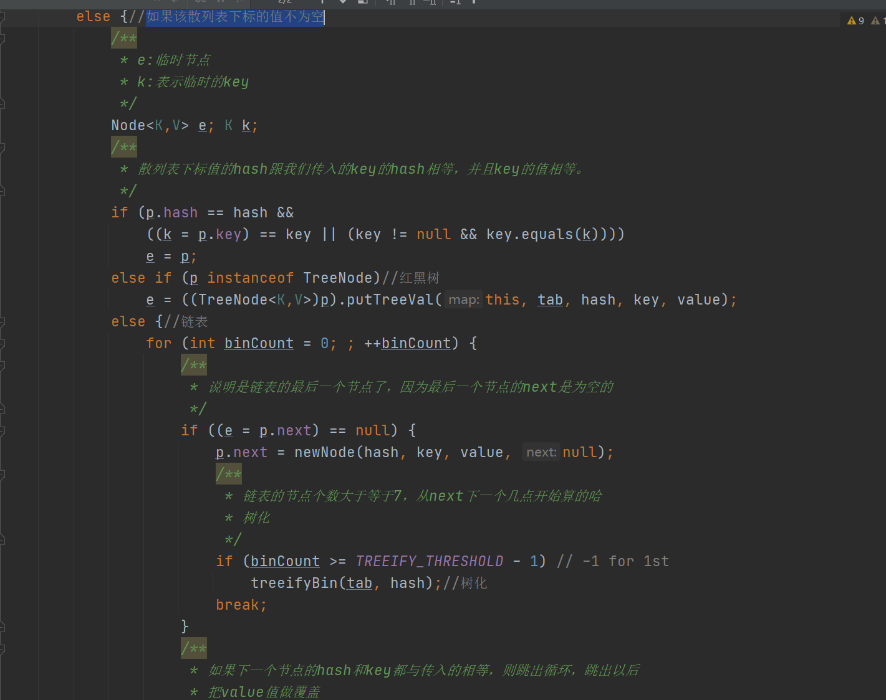Click '++binCount' in the for loop
Screen dimensions: 886x700
[x=407, y=344]
